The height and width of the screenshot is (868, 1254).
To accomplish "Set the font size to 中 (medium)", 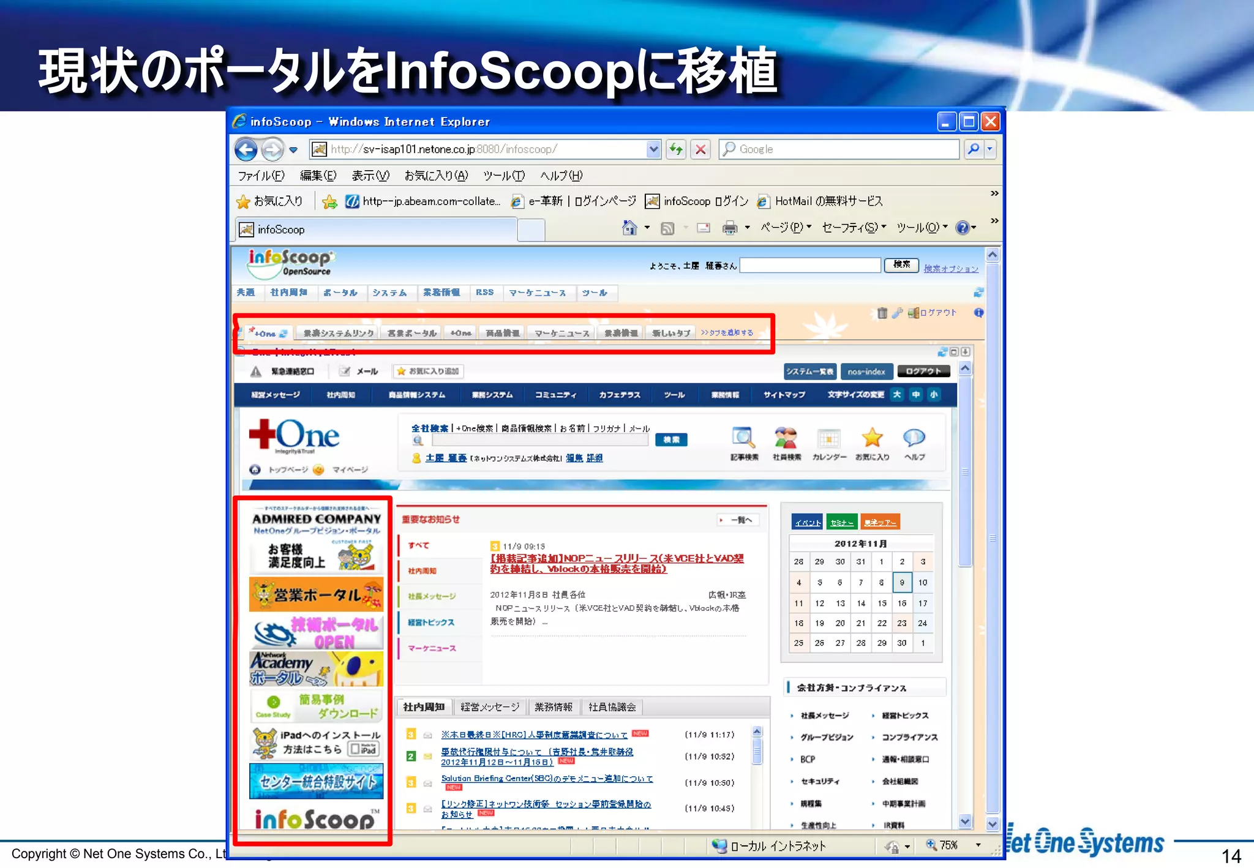I will [915, 395].
